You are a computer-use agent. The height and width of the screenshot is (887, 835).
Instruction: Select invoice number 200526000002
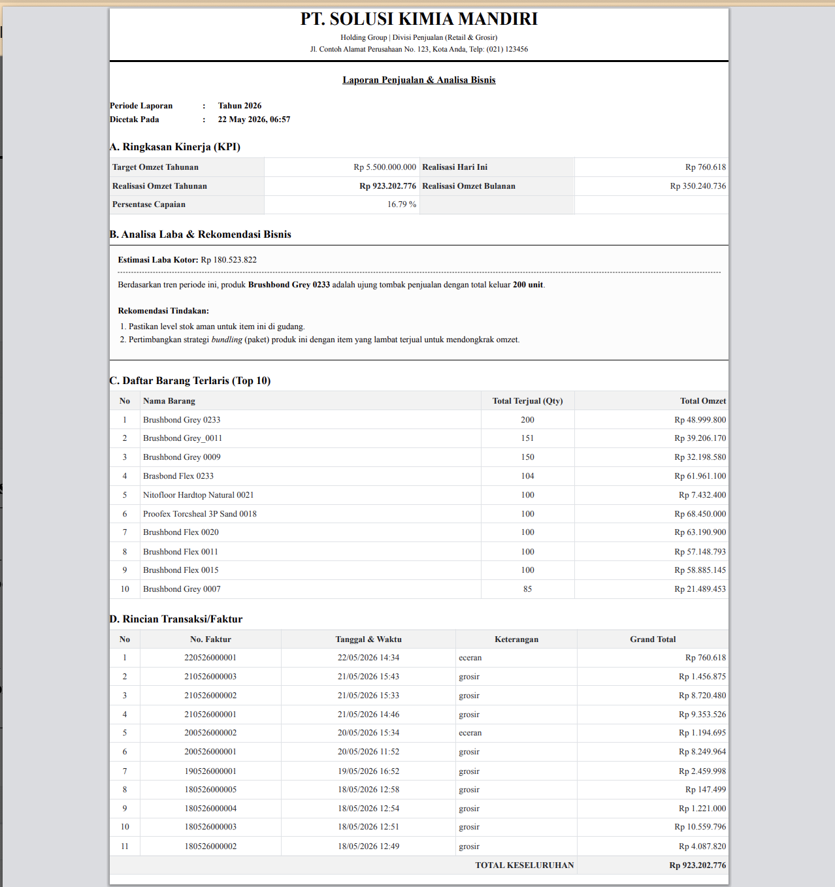click(210, 733)
